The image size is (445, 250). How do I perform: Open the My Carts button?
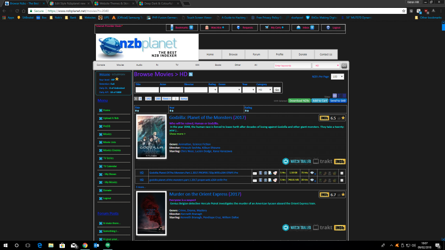[x=275, y=27]
